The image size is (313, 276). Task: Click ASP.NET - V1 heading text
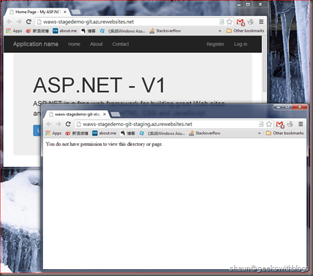click(99, 85)
